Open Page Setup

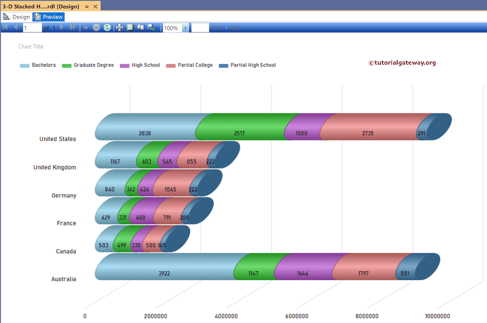click(141, 27)
